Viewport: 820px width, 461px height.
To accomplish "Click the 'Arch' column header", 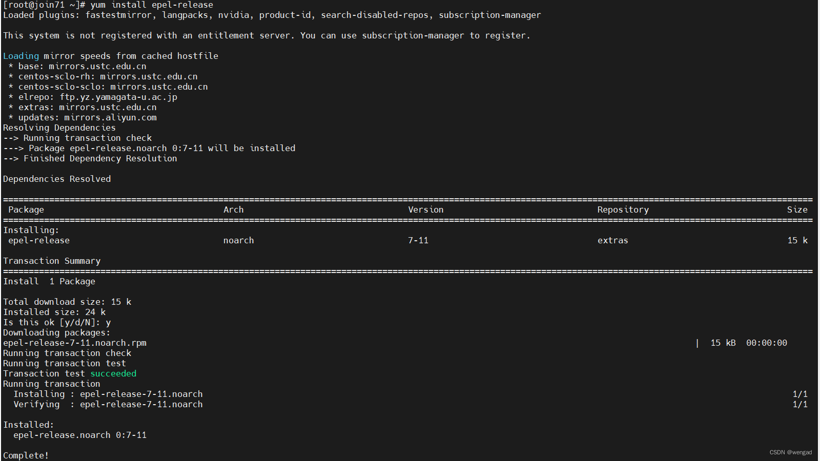I will click(x=234, y=210).
